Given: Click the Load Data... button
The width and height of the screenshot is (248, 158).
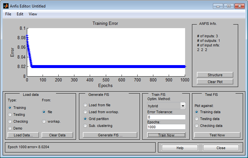Looking at the screenshot, I should 23,135.
